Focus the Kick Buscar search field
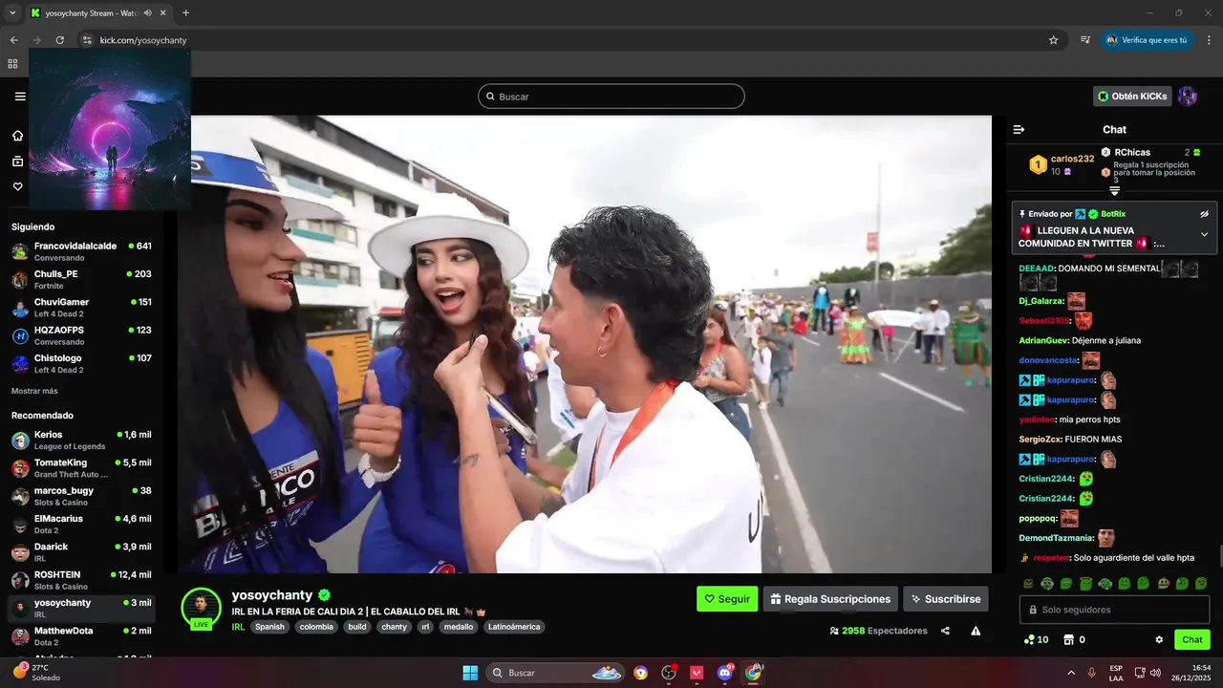 click(611, 97)
